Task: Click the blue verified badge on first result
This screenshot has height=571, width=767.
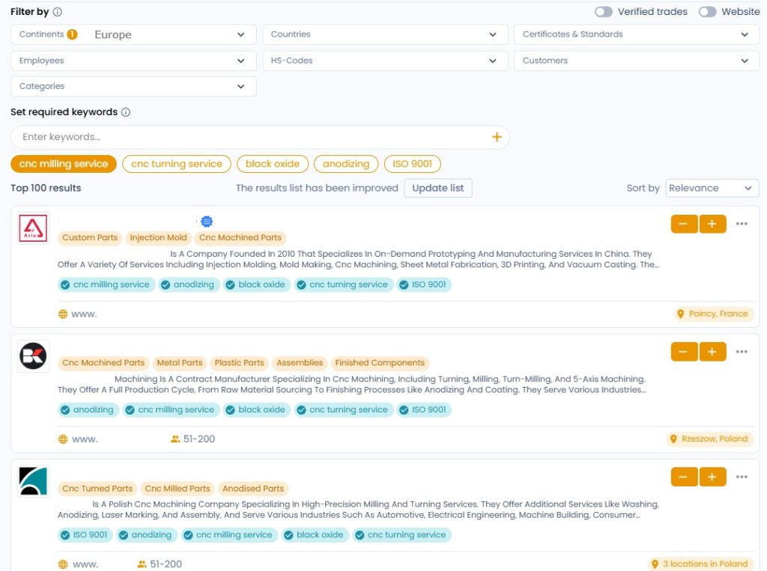Action: (x=207, y=222)
